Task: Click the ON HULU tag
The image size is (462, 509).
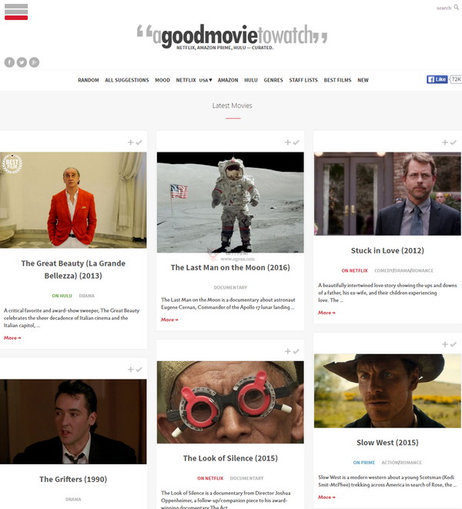Action: (x=62, y=296)
